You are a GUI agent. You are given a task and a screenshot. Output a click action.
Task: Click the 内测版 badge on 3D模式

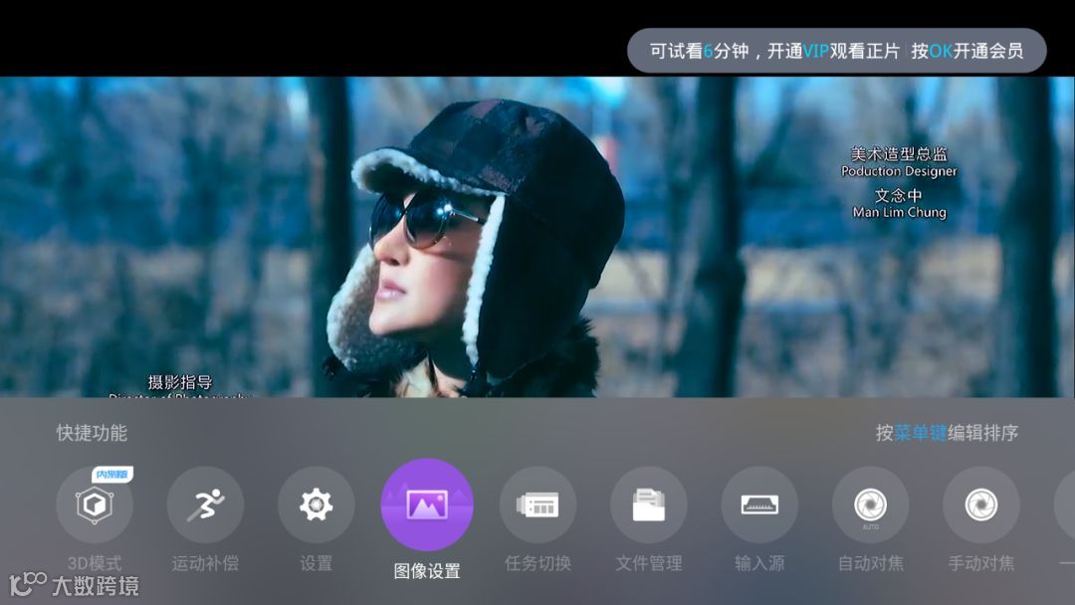[x=112, y=474]
